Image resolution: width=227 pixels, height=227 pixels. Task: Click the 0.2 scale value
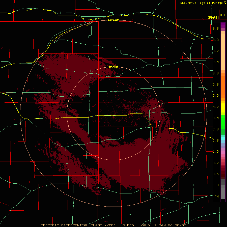216,163
